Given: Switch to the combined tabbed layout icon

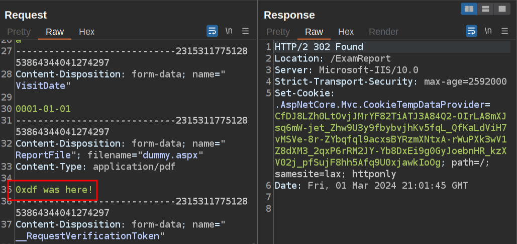Looking at the screenshot, I should click(x=501, y=9).
